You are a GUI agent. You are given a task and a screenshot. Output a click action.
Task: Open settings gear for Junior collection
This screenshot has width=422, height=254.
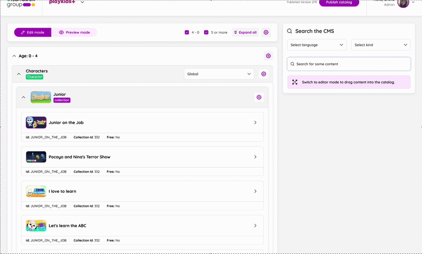pos(259,97)
